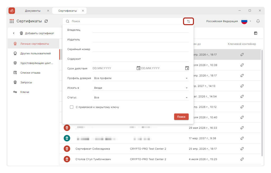Viewport: 271px width, 173px height.
Task: Focus the Издатель input field
Action: coord(141,39)
